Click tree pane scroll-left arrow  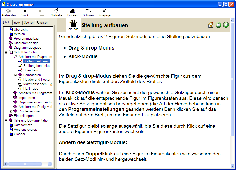click(x=6, y=164)
